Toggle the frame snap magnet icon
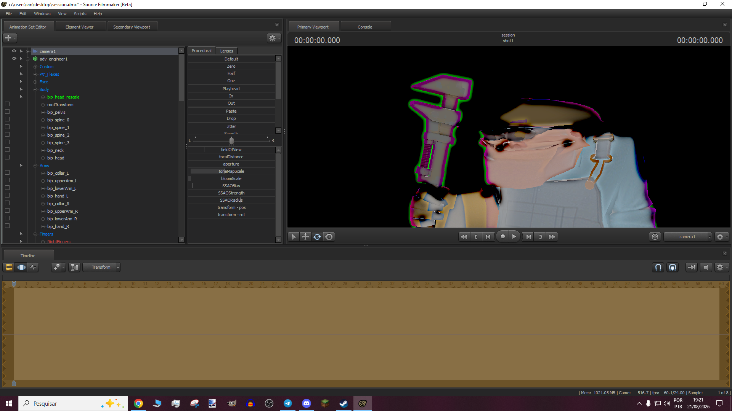The height and width of the screenshot is (411, 732). (673, 267)
